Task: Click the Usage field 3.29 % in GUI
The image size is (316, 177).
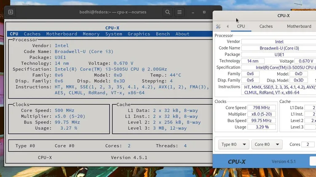Action: [x=262, y=127]
